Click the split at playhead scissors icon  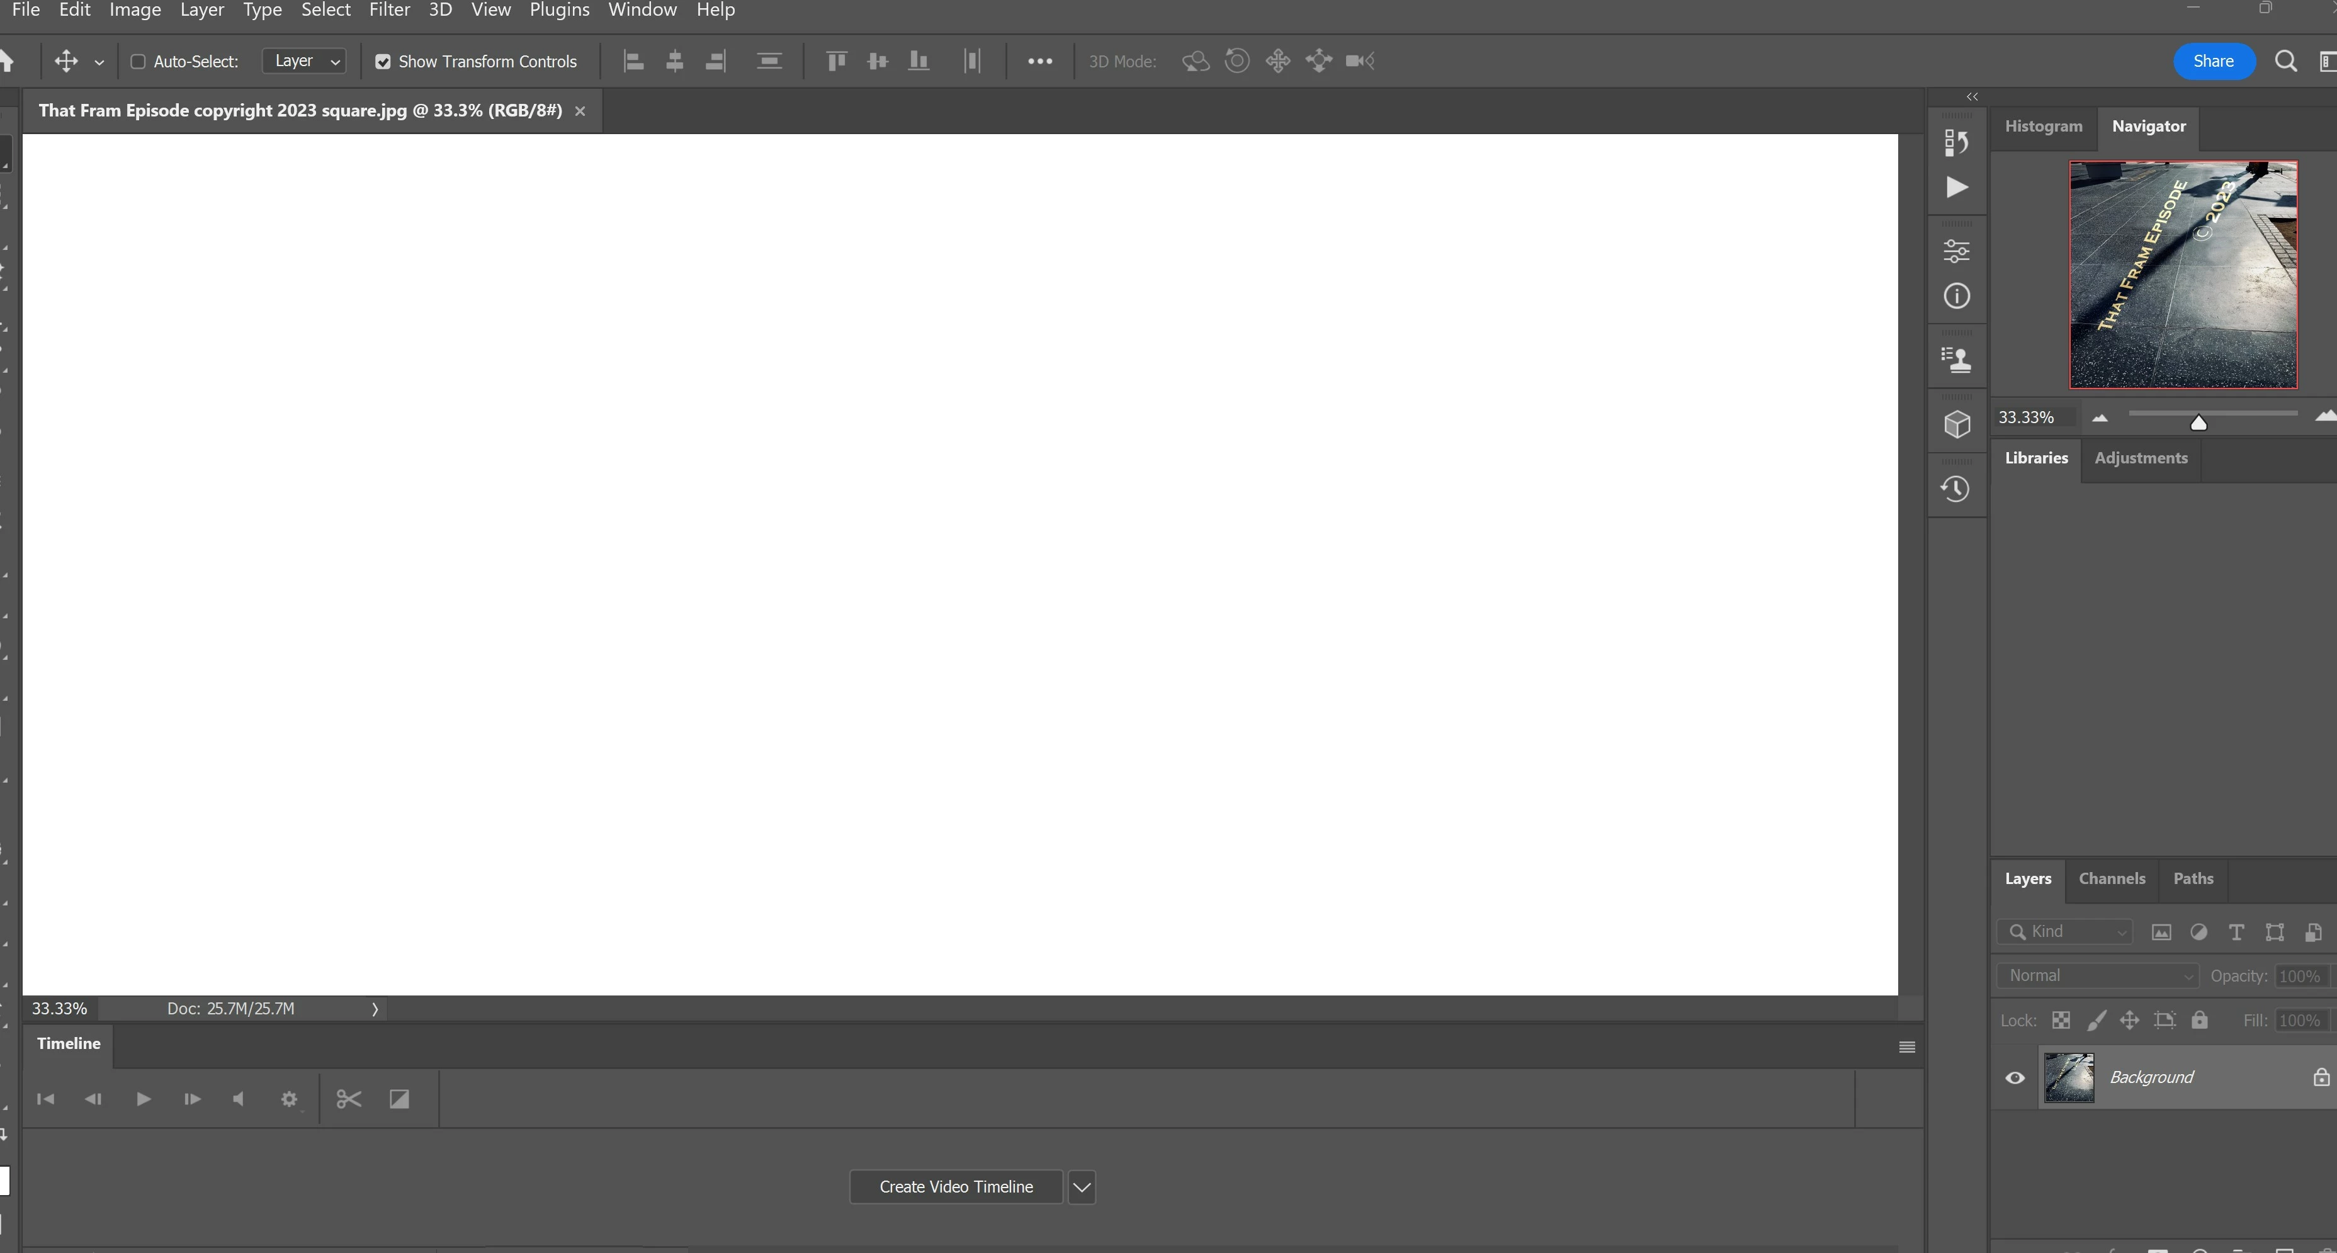tap(348, 1099)
